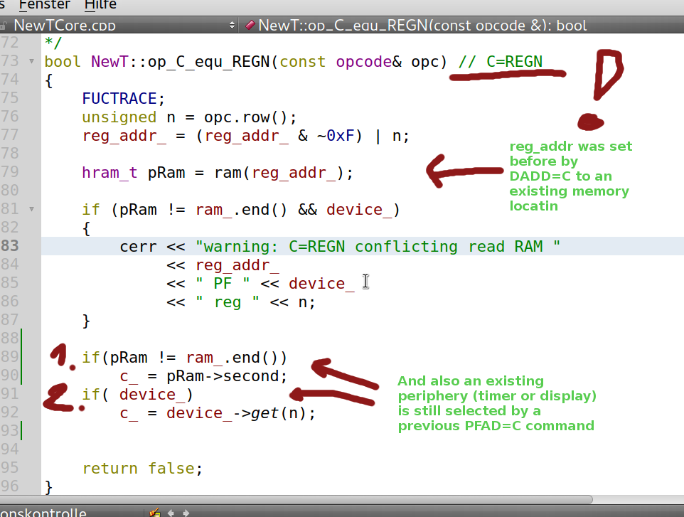Collapse the if-block fold marker at line 81
The image size is (684, 517).
tap(31, 210)
